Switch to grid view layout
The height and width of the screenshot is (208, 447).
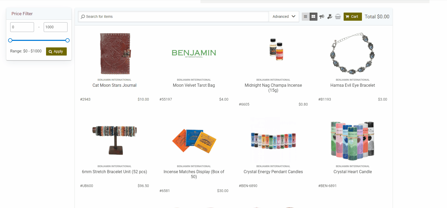tap(313, 17)
